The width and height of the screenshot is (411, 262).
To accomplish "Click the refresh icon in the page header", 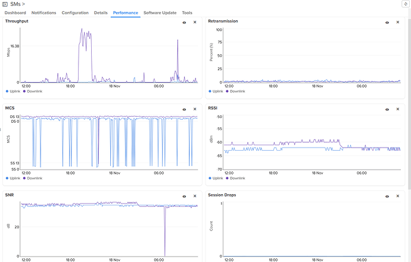I will pyautogui.click(x=406, y=4).
